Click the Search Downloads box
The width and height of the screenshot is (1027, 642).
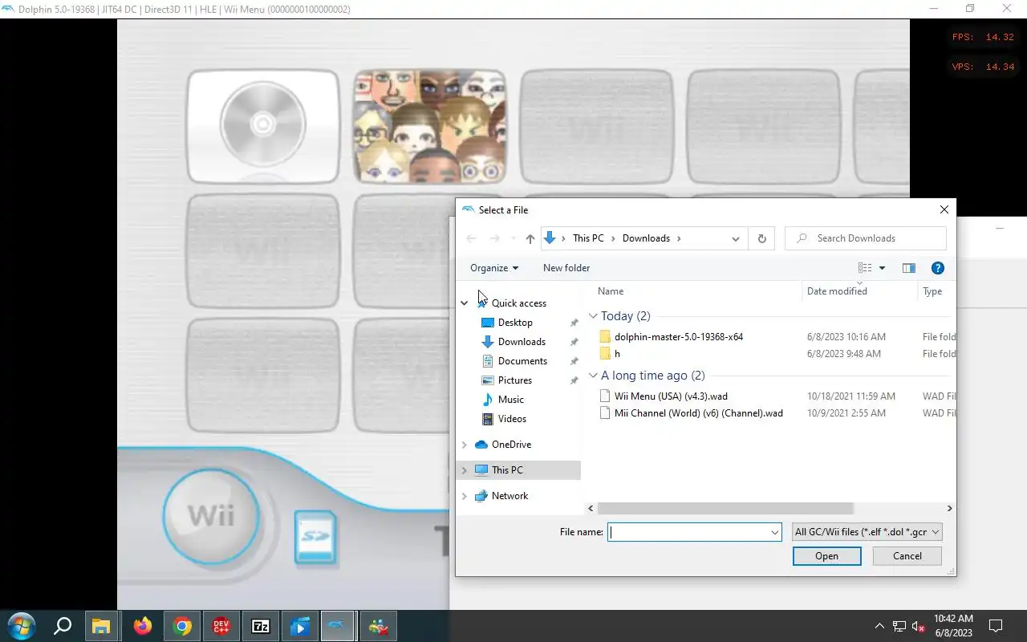click(866, 238)
